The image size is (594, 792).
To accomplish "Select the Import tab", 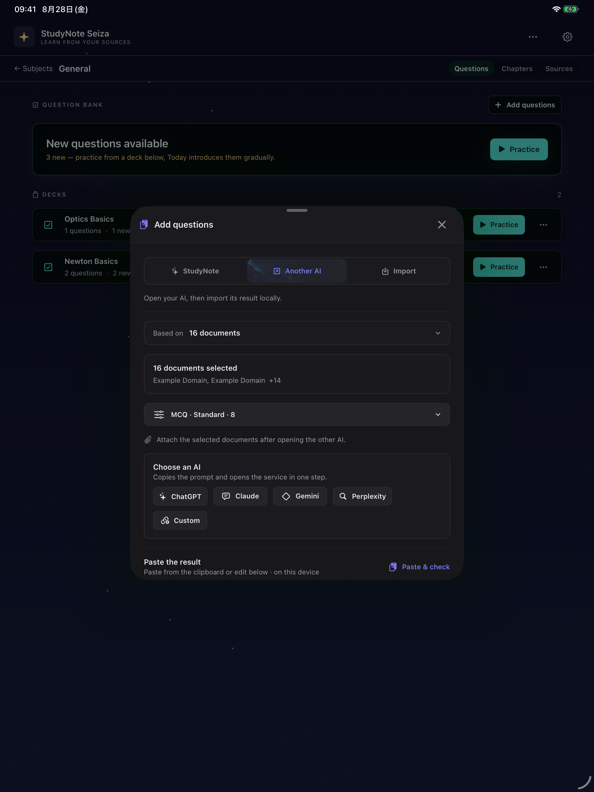I will pyautogui.click(x=399, y=271).
